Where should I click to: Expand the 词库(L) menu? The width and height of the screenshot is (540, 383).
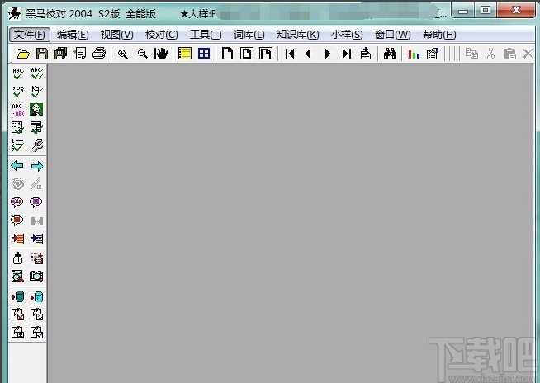tap(249, 35)
